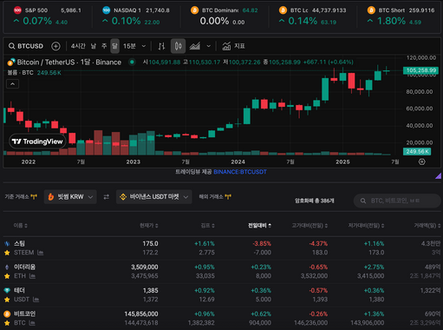Focus the coin search input field

pyautogui.click(x=397, y=201)
